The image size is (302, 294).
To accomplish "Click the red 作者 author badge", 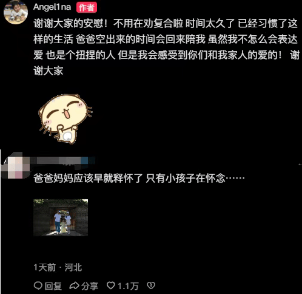I will pyautogui.click(x=87, y=7).
